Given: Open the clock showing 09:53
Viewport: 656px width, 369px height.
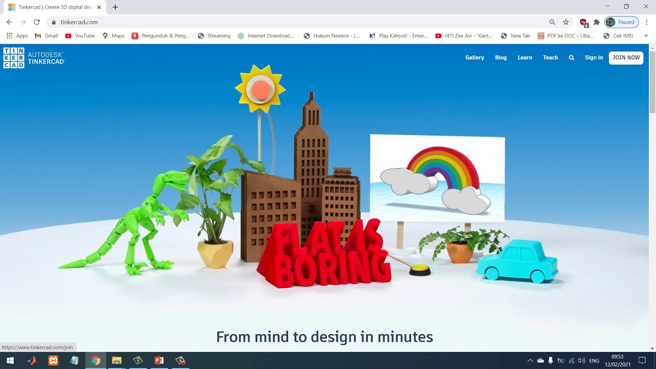Looking at the screenshot, I should (618, 361).
